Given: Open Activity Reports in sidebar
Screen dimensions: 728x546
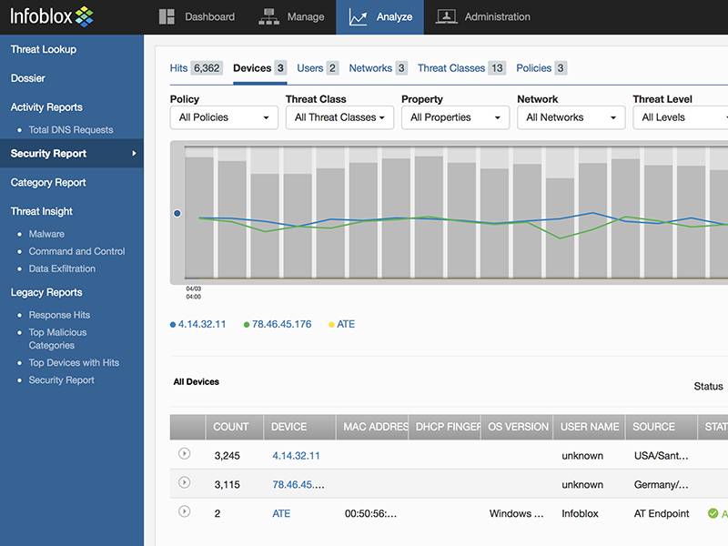Looking at the screenshot, I should pyautogui.click(x=46, y=107).
